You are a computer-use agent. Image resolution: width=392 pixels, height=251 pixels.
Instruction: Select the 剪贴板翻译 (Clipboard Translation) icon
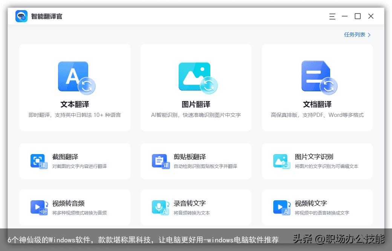point(161,161)
